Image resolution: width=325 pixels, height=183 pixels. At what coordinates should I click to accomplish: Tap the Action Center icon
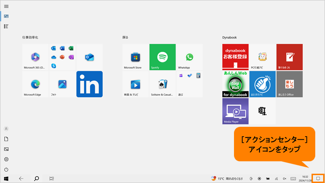[x=318, y=178]
